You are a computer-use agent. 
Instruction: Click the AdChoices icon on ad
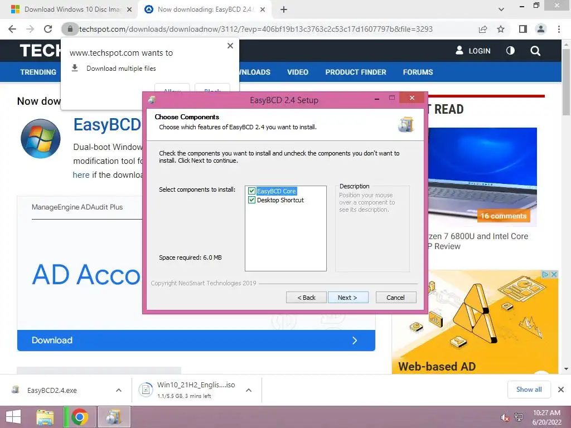click(x=545, y=274)
